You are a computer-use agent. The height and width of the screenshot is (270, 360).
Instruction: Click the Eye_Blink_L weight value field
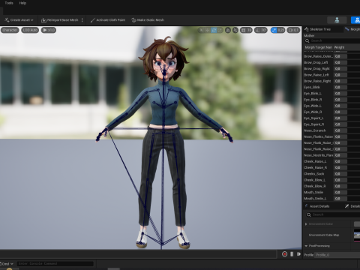(340, 94)
